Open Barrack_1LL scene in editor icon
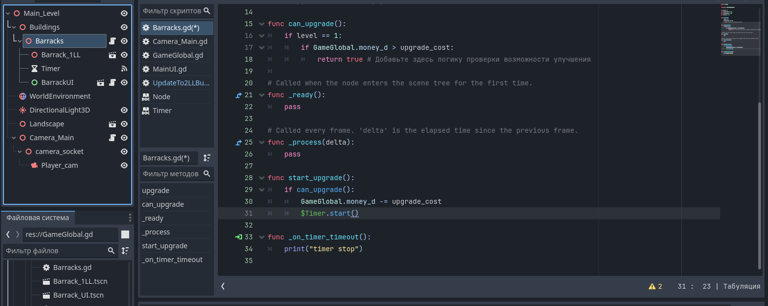 (112, 55)
